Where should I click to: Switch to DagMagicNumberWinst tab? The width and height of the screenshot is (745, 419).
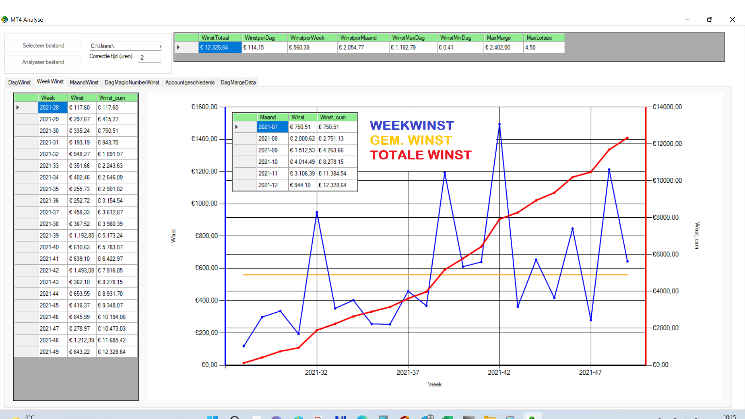(132, 82)
